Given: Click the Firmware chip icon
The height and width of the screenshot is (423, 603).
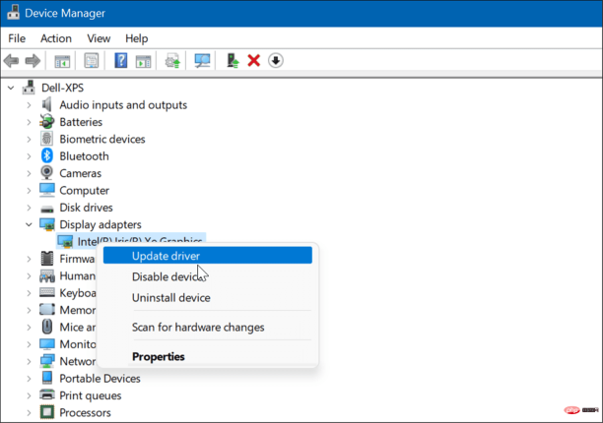Looking at the screenshot, I should (x=47, y=259).
